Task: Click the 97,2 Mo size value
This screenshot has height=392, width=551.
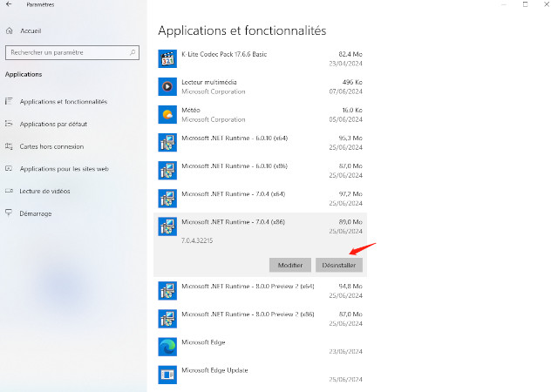Action: coord(350,194)
